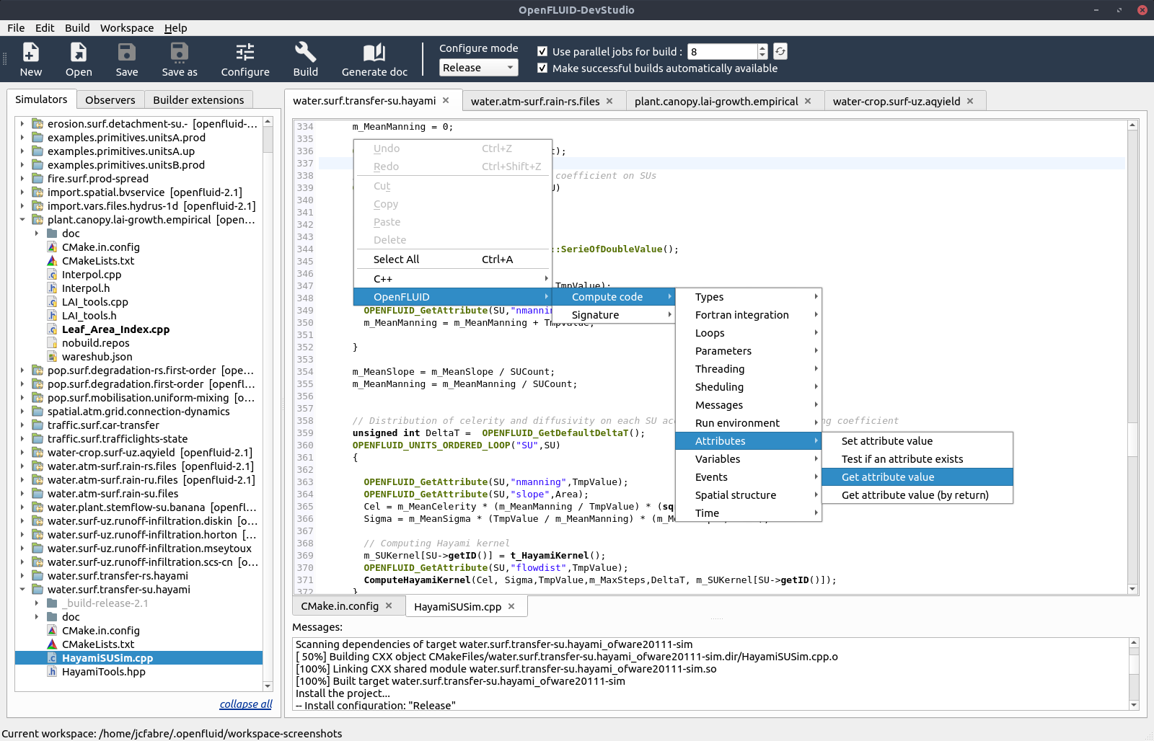Open HayamiTools.hpp in the tree
Image resolution: width=1154 pixels, height=741 pixels.
[104, 672]
